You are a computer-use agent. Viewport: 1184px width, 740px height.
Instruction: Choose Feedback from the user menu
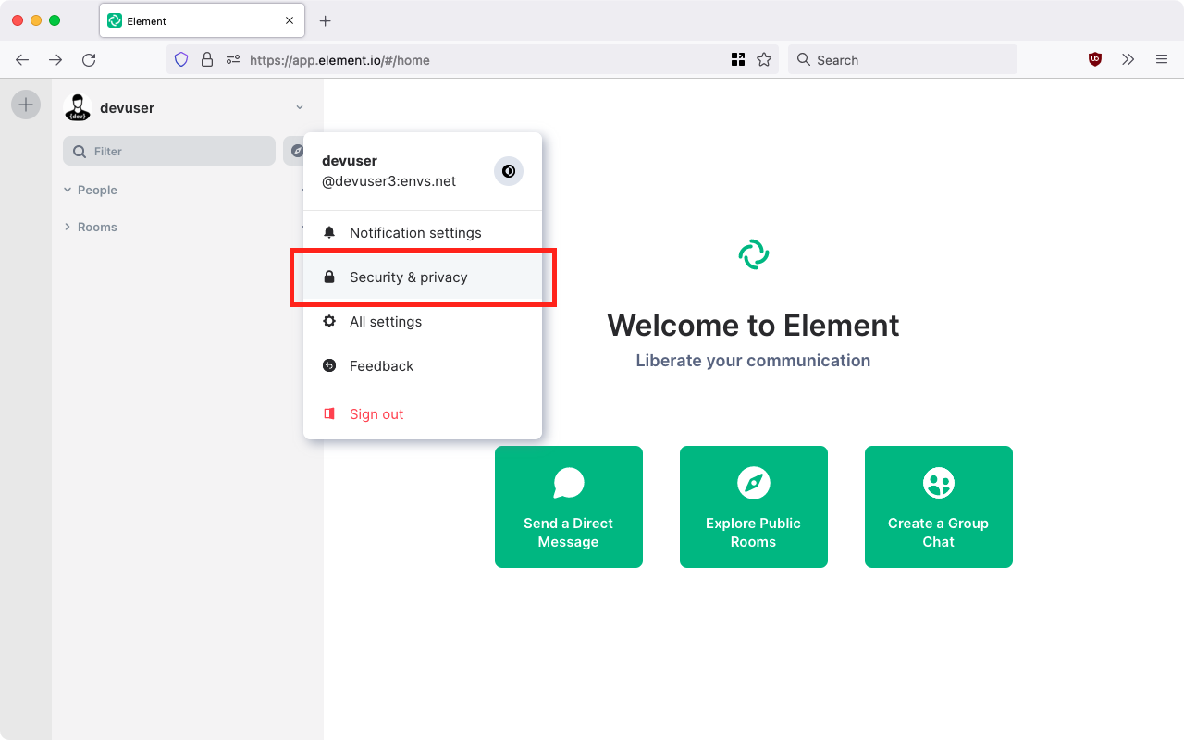click(423, 366)
